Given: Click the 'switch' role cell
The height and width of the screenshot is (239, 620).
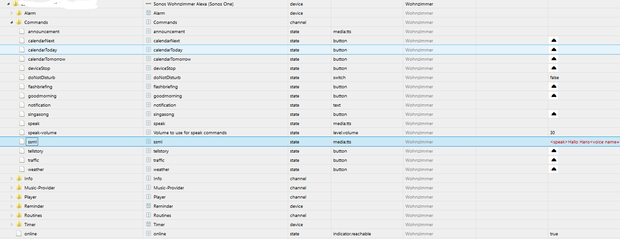Looking at the screenshot, I should click(x=339, y=77).
